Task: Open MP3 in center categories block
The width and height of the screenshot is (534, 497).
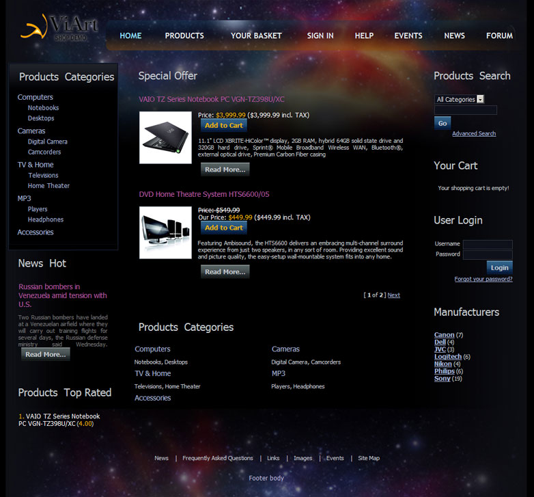Action: [278, 373]
